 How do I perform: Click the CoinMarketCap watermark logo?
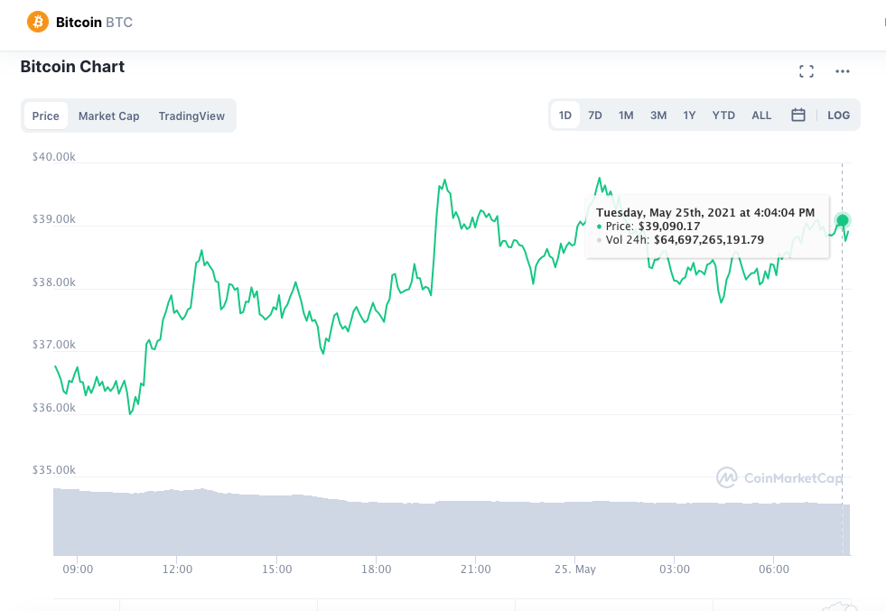point(779,477)
